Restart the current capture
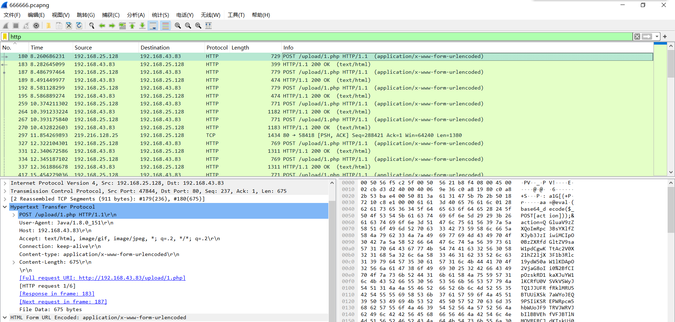The height and width of the screenshot is (322, 675). [26, 26]
